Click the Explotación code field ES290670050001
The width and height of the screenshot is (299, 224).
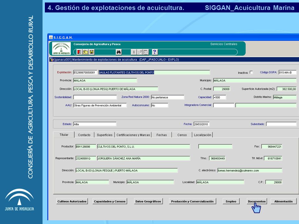pos(85,72)
